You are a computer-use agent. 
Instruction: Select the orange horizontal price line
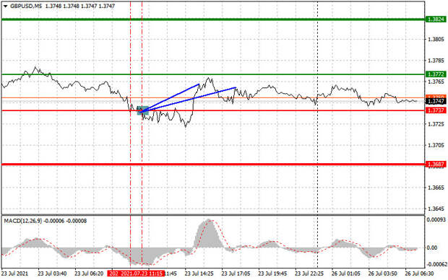213,98
